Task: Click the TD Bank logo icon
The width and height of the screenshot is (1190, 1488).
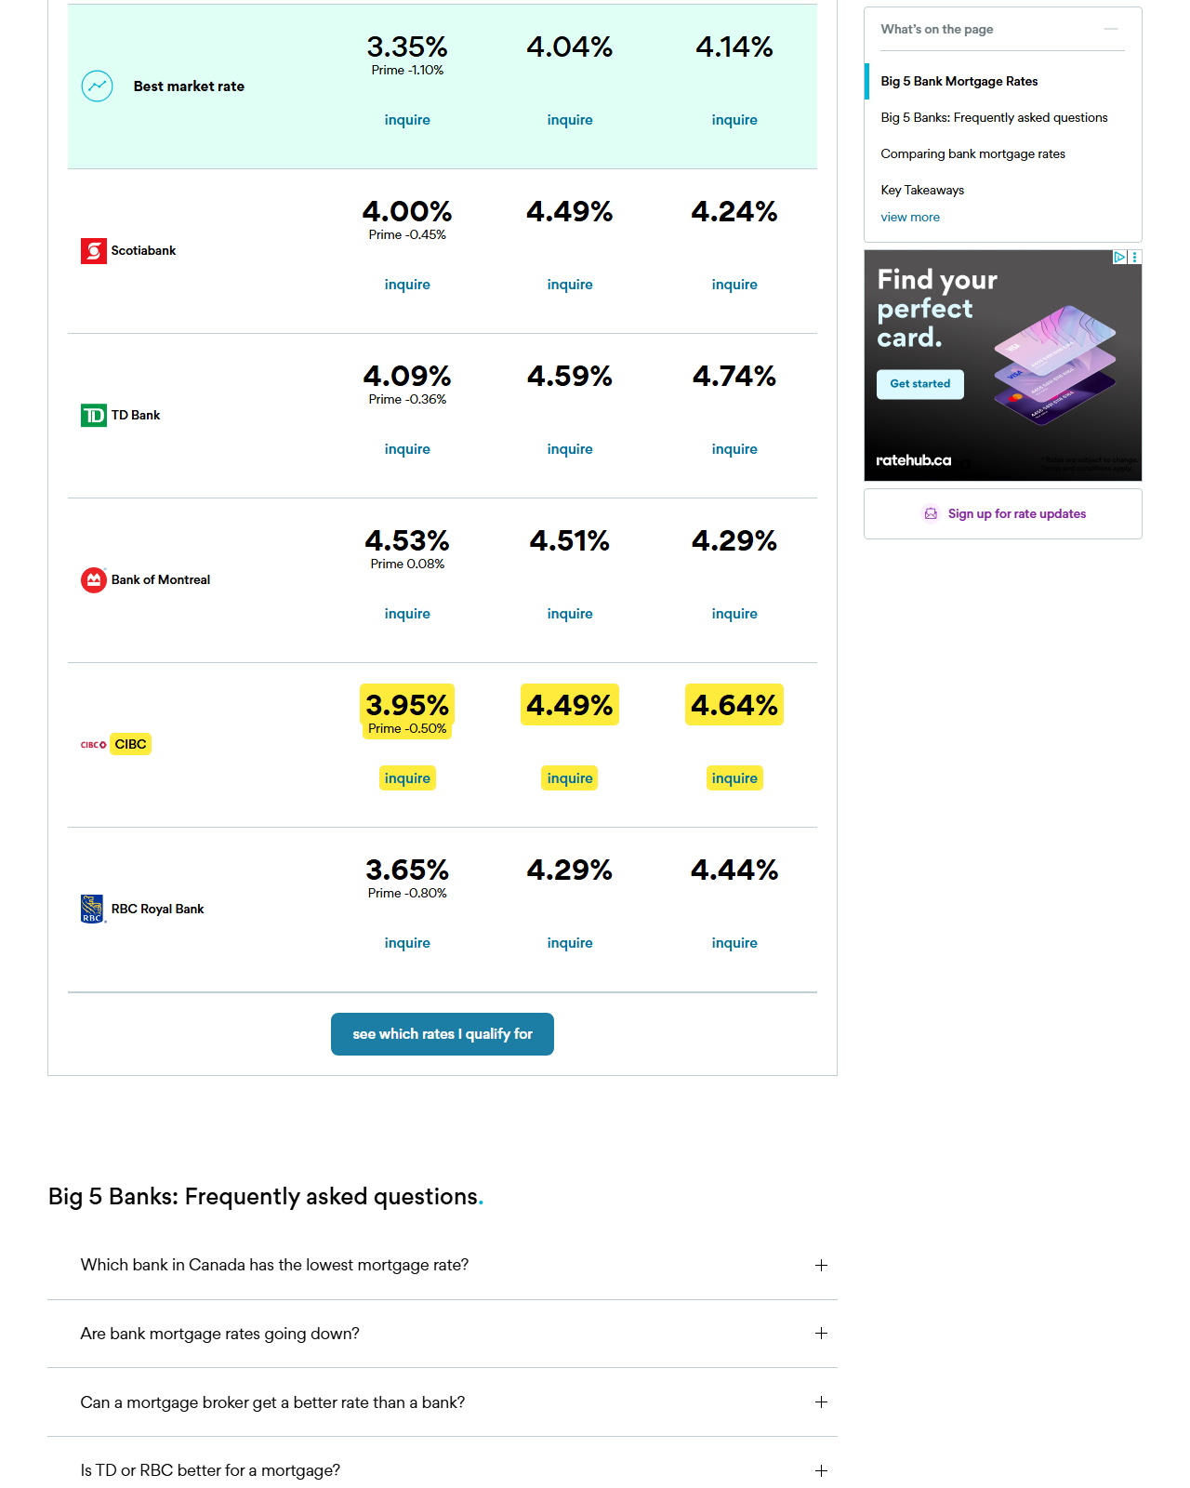Action: 94,416
